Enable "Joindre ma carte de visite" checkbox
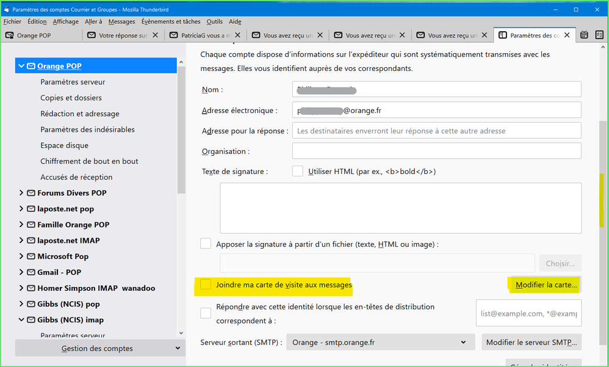The width and height of the screenshot is (609, 367). [206, 285]
